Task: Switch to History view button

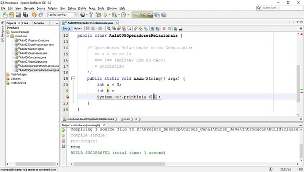Action: tap(78, 29)
